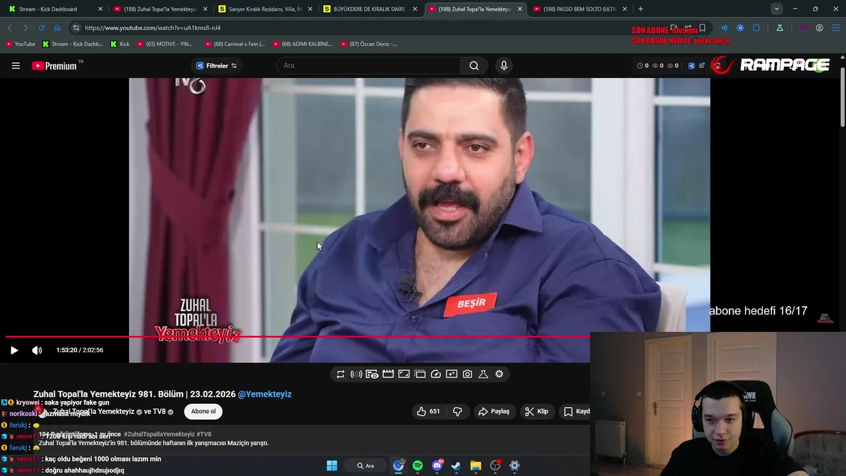Focus the YouTube 'Ara' search field
Viewport: 846px width, 476px height.
tap(368, 65)
